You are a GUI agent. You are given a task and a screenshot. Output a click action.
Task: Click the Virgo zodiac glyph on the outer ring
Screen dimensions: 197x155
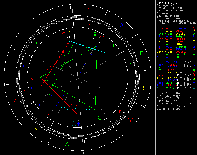pyautogui.click(x=53, y=14)
